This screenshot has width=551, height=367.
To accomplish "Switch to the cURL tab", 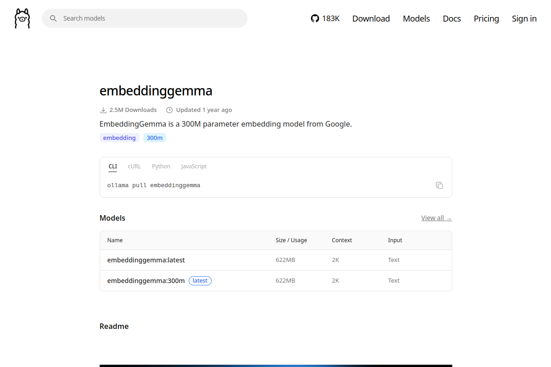I will pyautogui.click(x=135, y=167).
